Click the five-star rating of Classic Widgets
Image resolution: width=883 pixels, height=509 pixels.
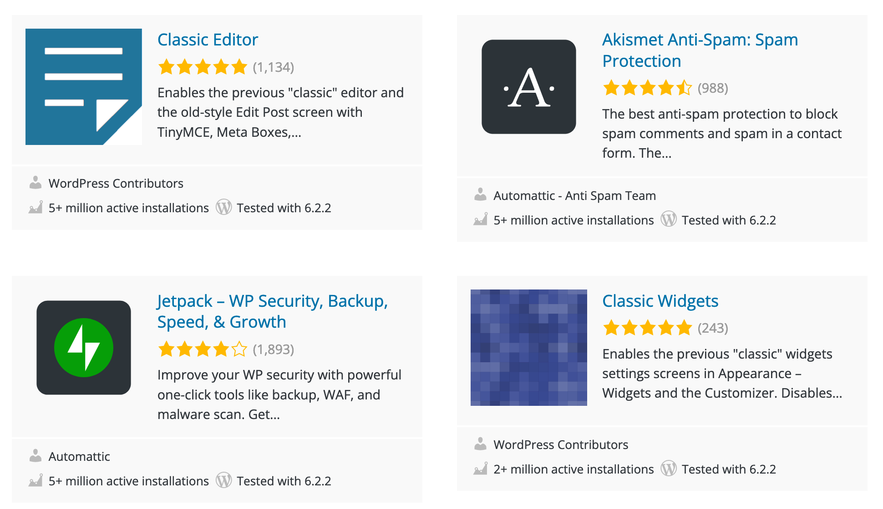[x=647, y=327]
